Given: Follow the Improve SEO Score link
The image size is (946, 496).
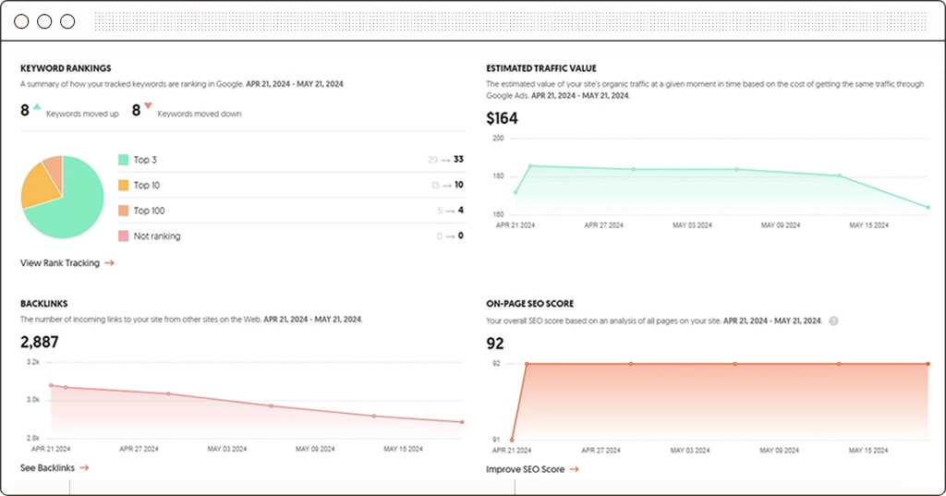Looking at the screenshot, I should (x=525, y=469).
